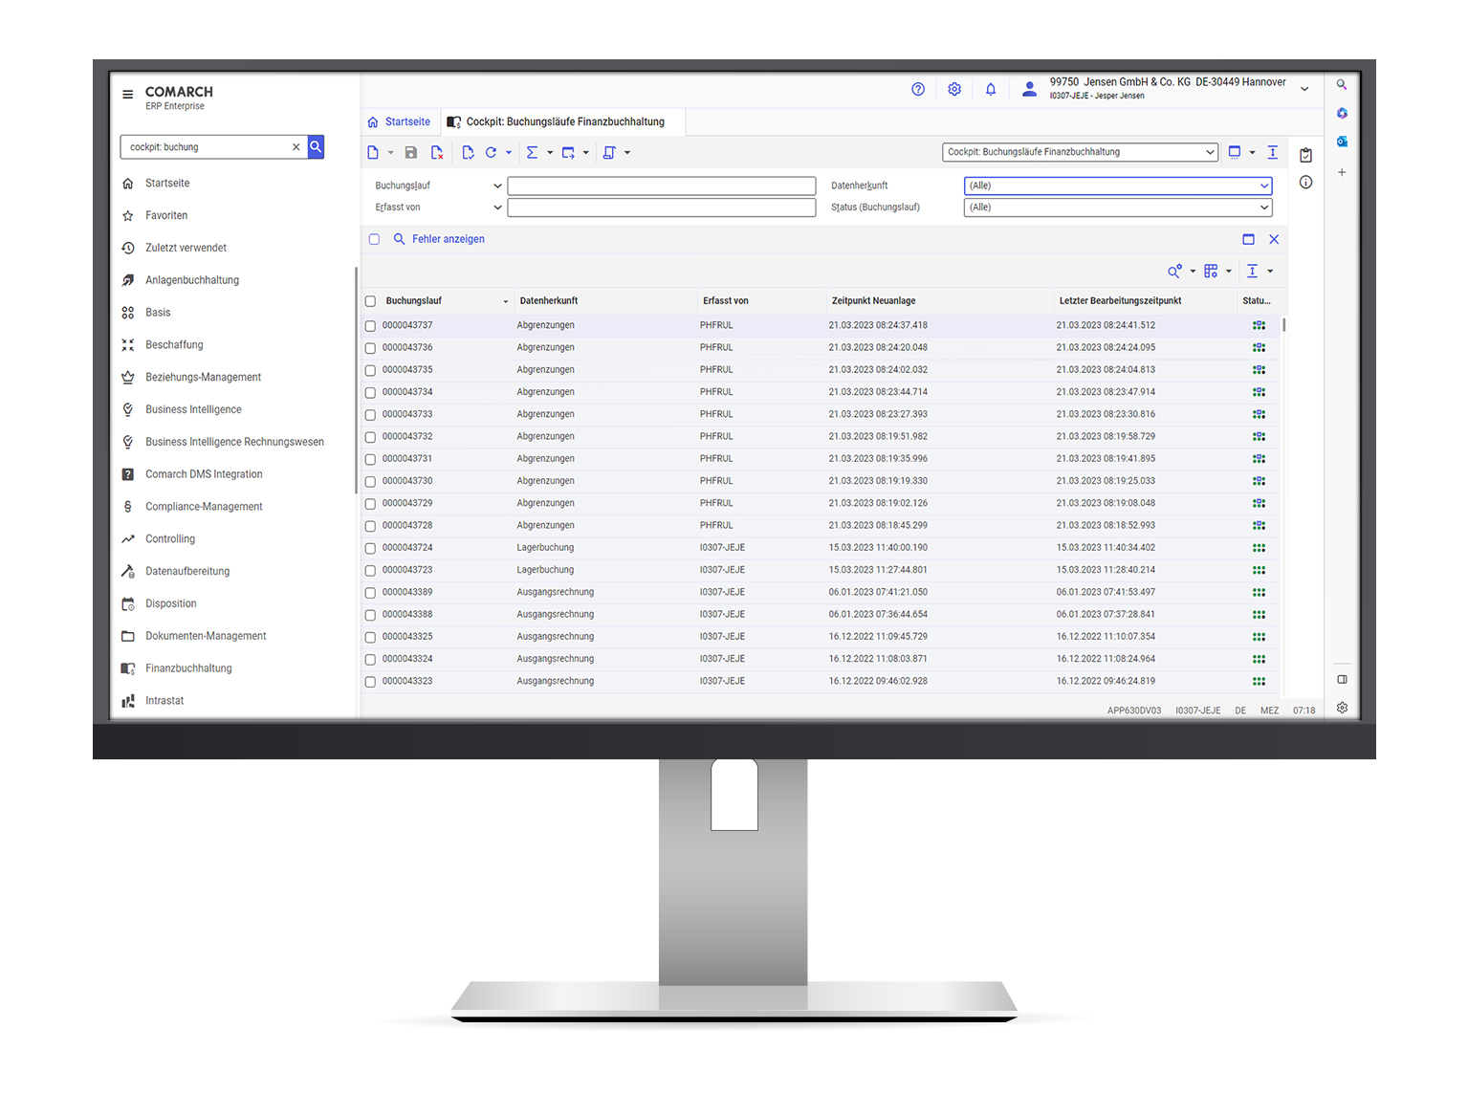Click the clipboard task icon on right

(1305, 155)
